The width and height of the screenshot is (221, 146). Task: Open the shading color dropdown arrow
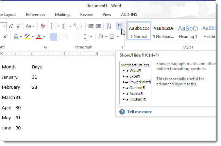point(106,37)
